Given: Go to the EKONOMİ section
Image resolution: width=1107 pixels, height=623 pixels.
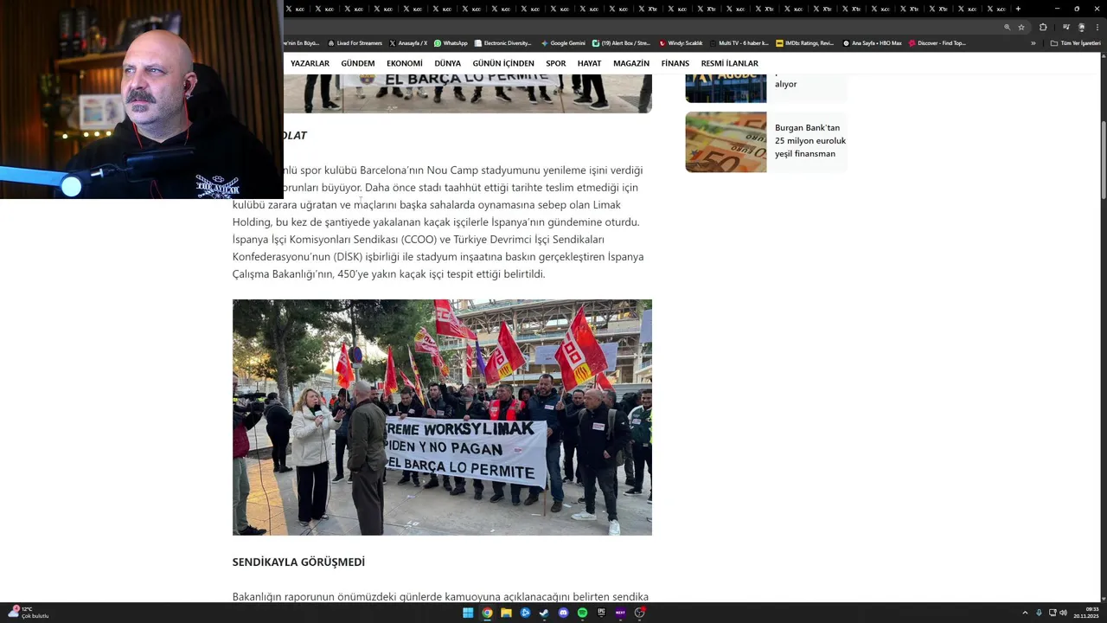Looking at the screenshot, I should tap(405, 63).
